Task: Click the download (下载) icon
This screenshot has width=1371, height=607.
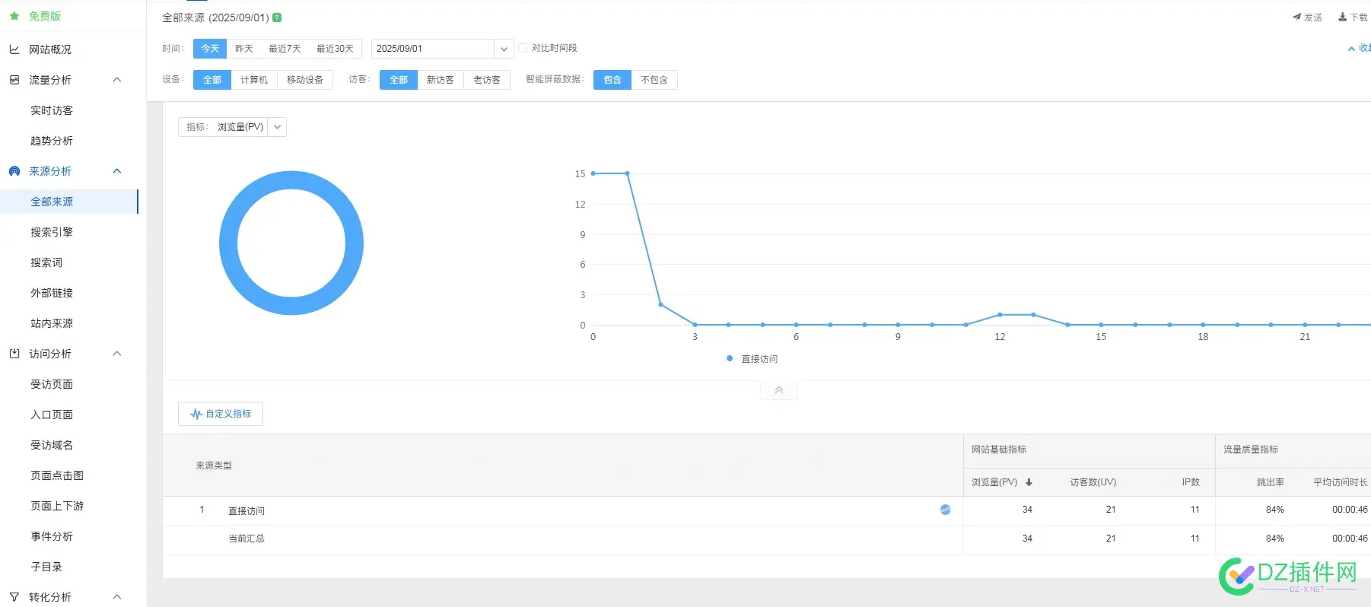Action: (x=1343, y=17)
